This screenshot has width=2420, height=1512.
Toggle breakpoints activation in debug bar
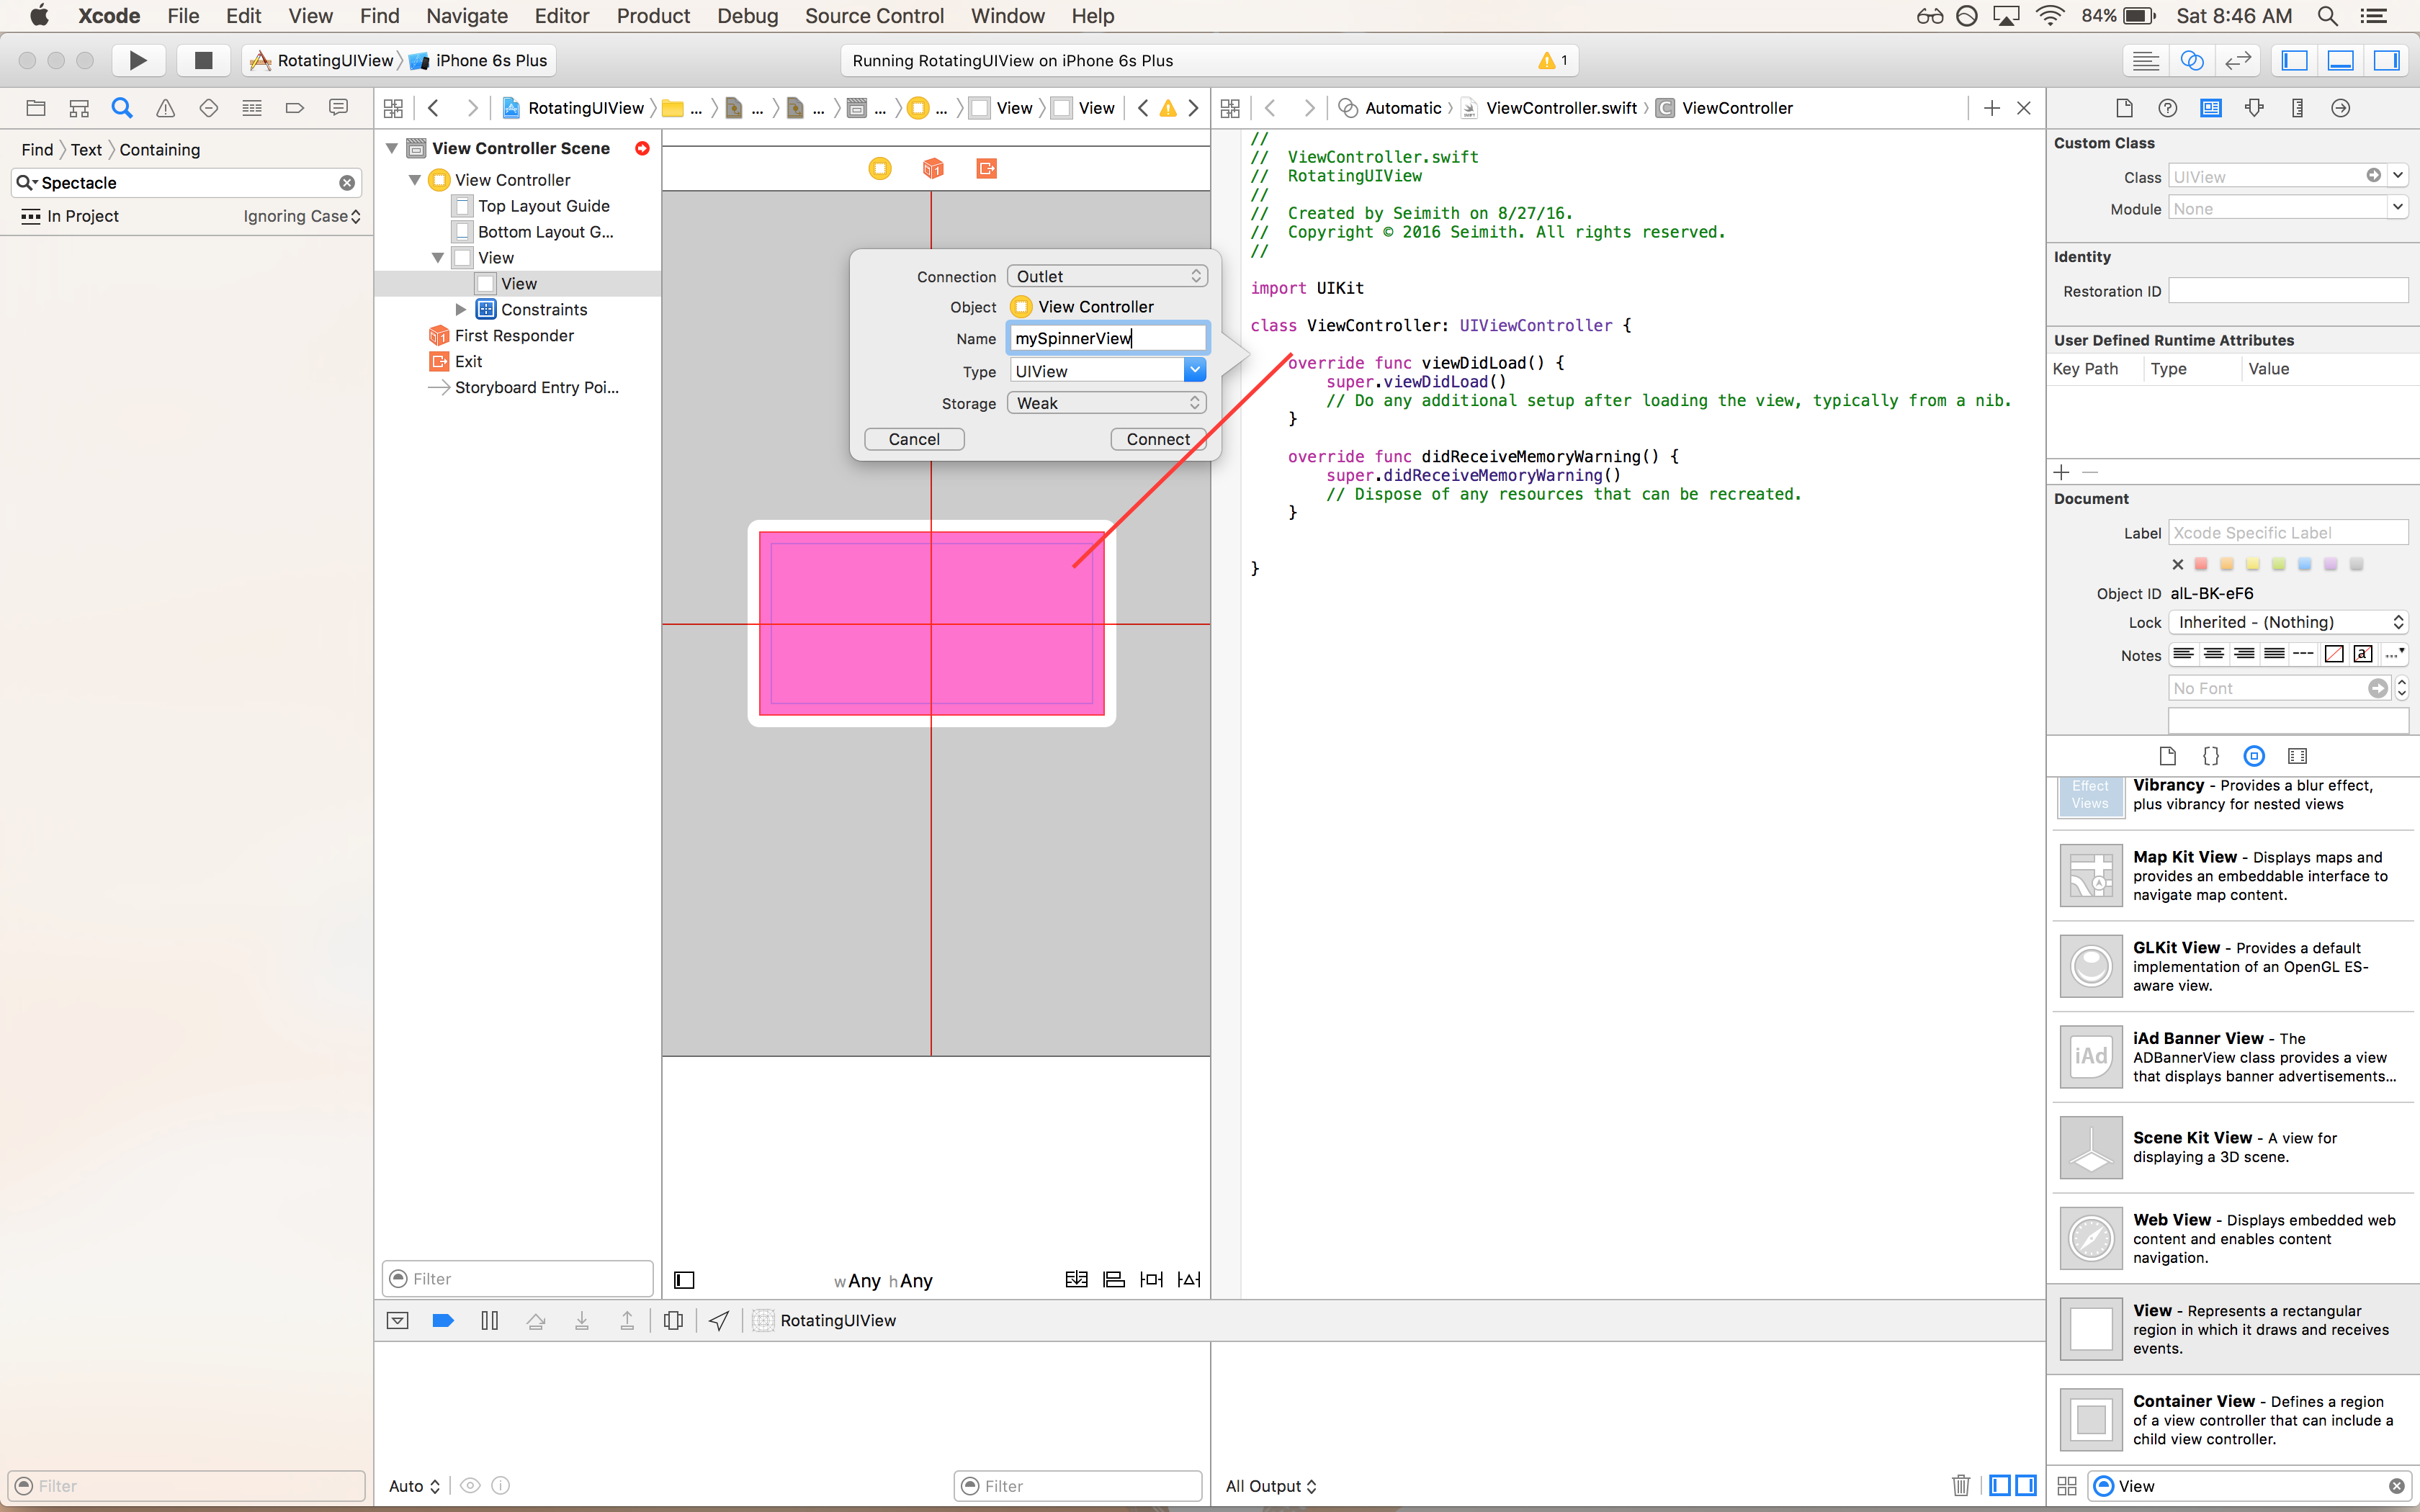coord(443,1320)
